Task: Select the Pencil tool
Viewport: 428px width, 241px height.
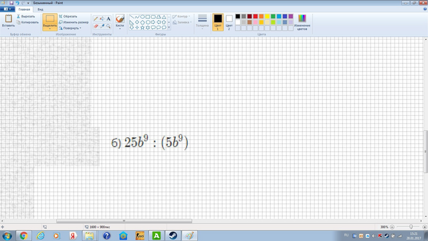Action: [x=96, y=19]
